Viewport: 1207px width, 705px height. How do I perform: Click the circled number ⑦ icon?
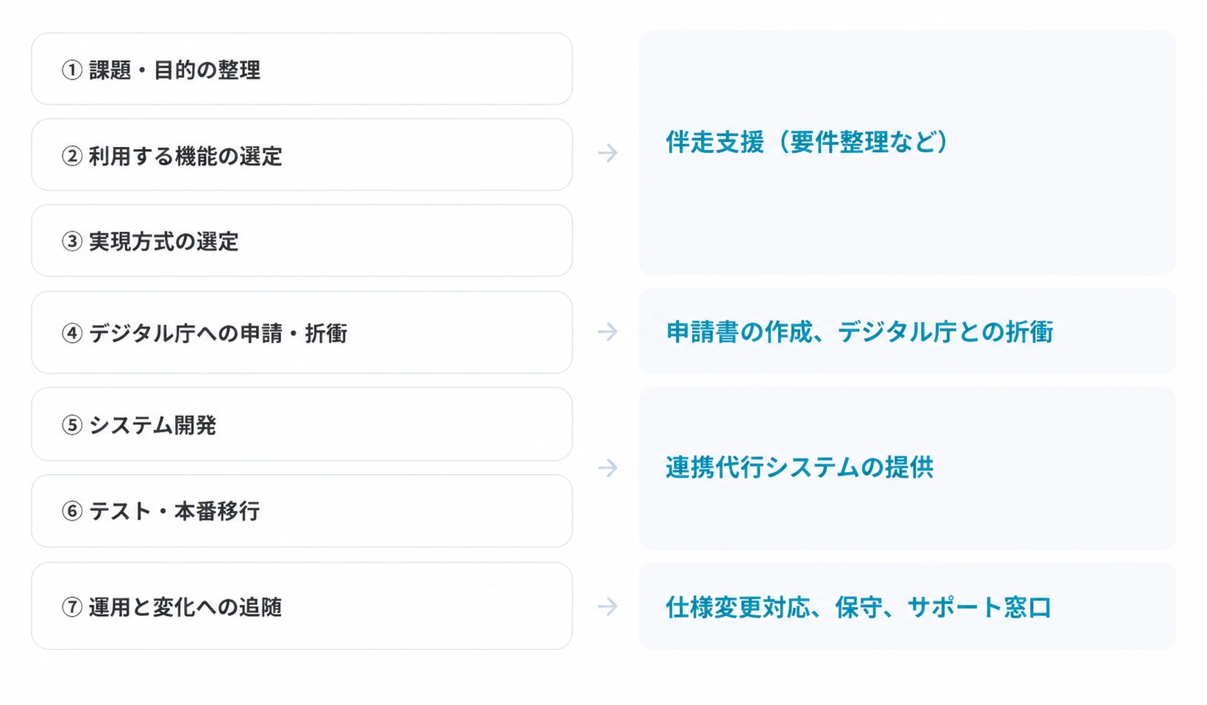[71, 607]
